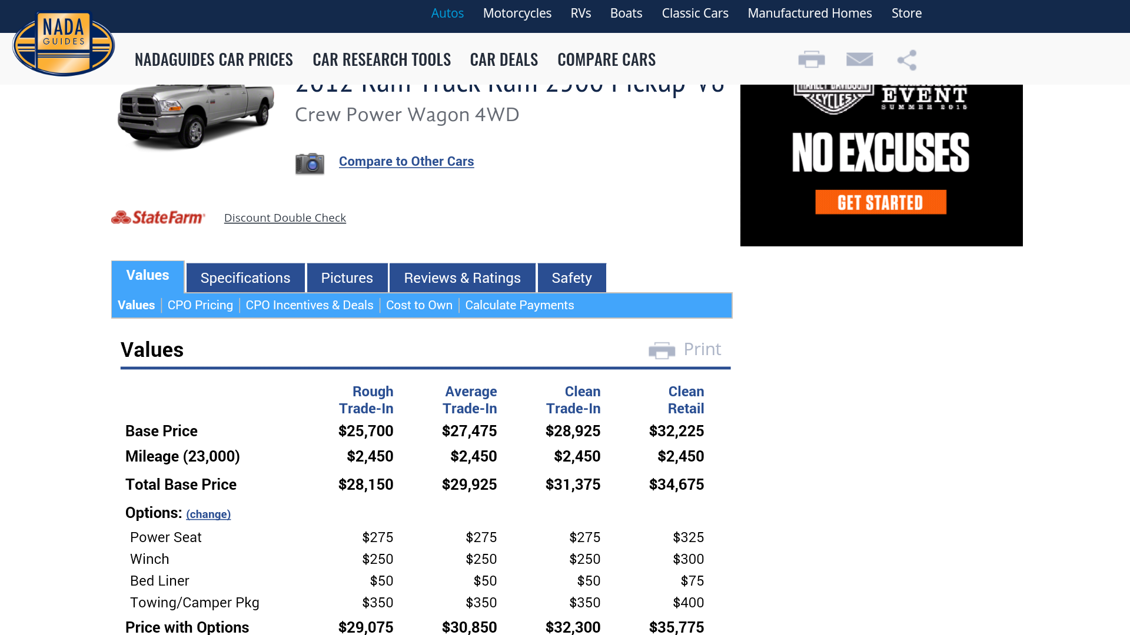Click the Print icon in Values section

tap(662, 350)
